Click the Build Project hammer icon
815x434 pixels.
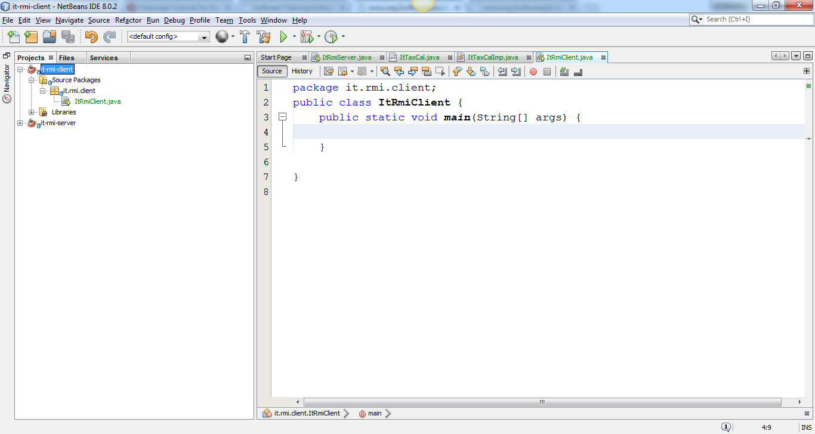coord(245,37)
